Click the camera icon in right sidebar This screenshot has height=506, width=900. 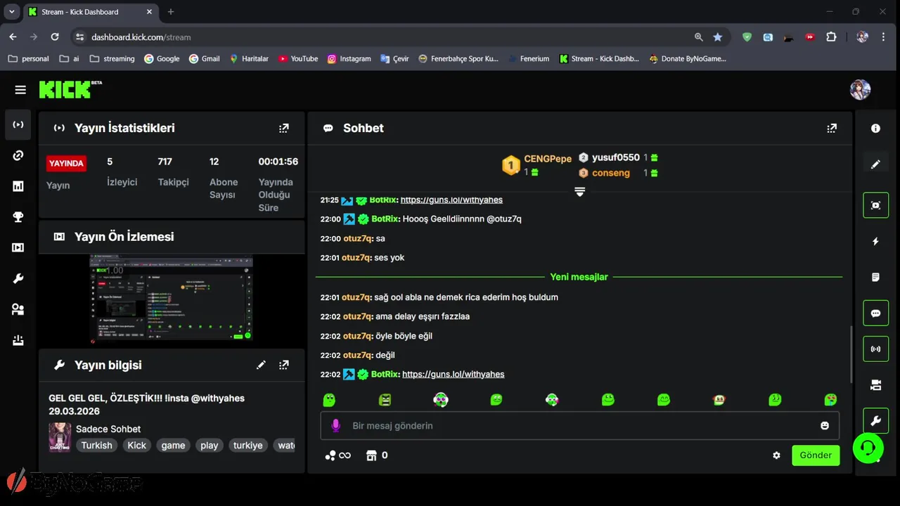point(875,384)
